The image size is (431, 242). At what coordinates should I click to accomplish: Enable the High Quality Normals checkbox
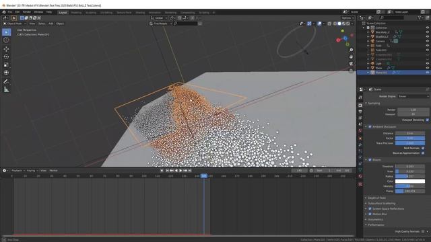point(423,231)
